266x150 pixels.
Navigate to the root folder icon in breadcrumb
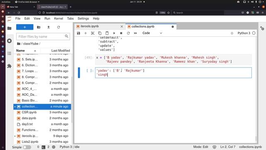[x=19, y=44]
